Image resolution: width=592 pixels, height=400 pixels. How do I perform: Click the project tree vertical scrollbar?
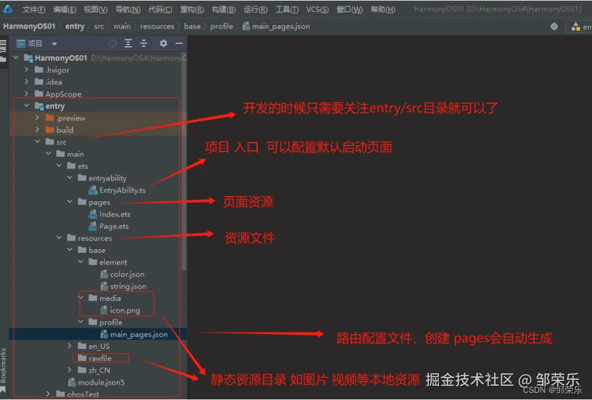point(184,163)
